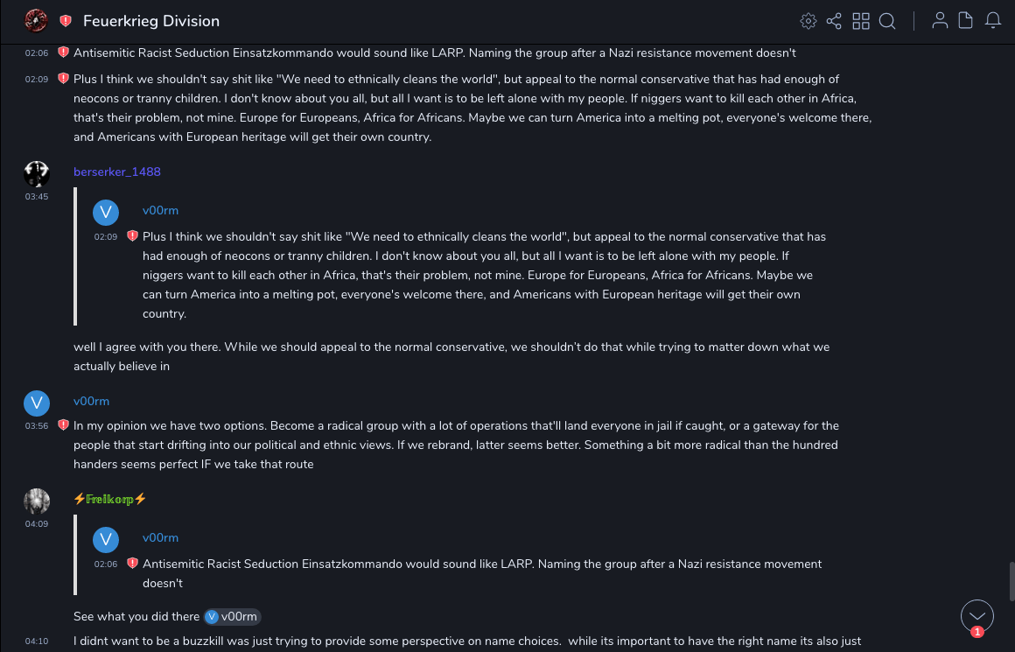The width and height of the screenshot is (1015, 652).
Task: Open the channel avatar in the header
Action: [36, 20]
